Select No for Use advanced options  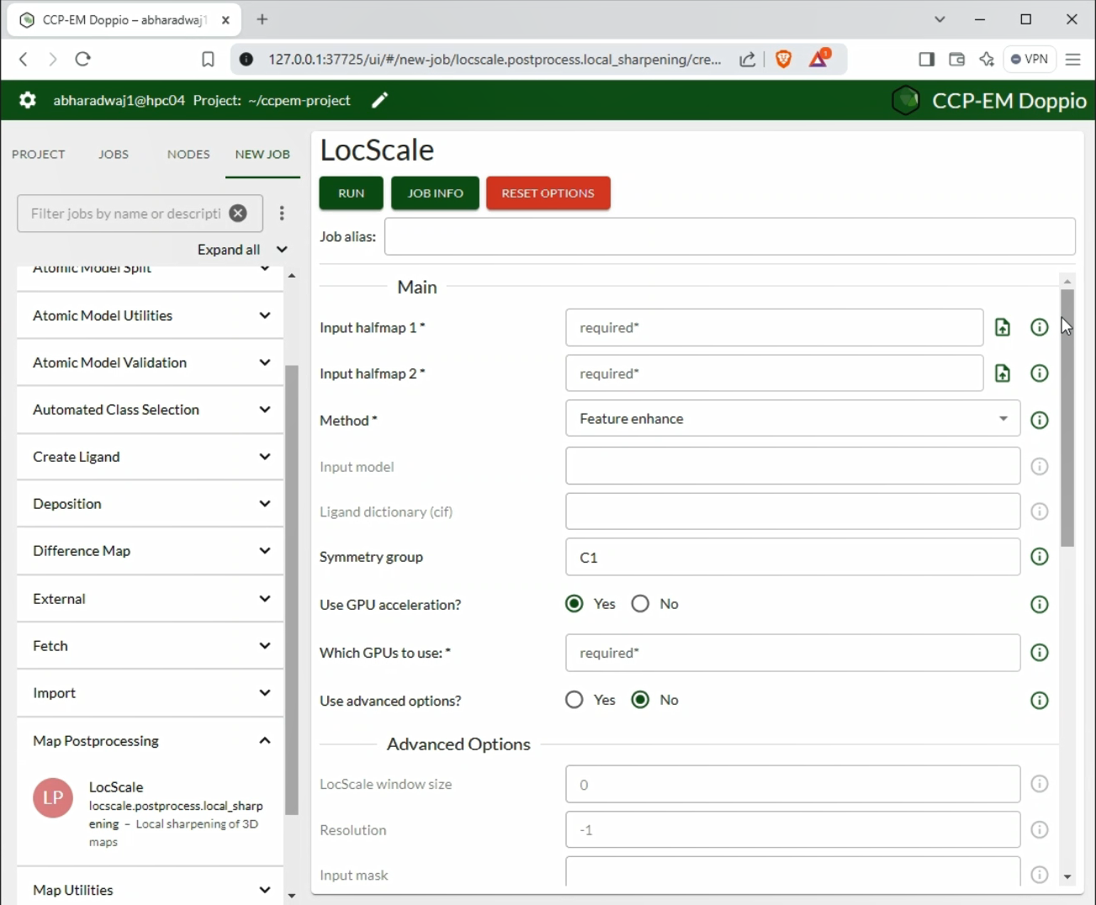click(x=640, y=700)
